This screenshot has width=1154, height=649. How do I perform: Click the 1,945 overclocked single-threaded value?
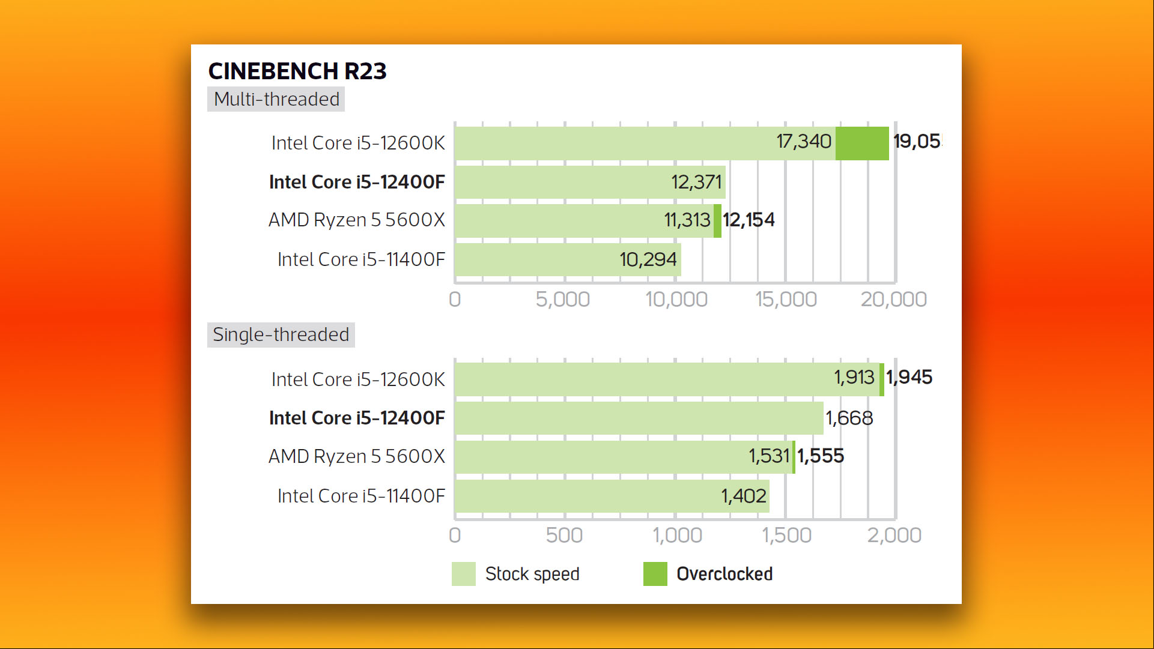click(909, 378)
